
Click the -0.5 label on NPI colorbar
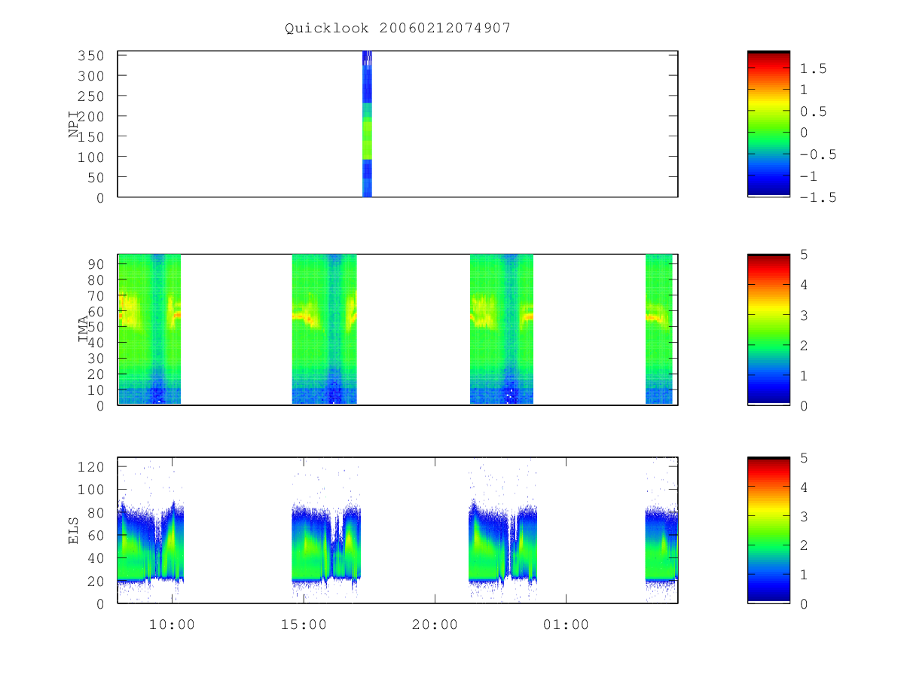[x=818, y=154]
